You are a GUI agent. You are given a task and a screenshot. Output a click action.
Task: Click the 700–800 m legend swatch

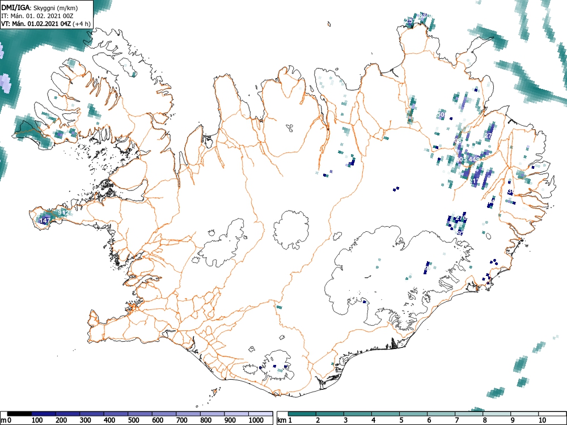188,414
